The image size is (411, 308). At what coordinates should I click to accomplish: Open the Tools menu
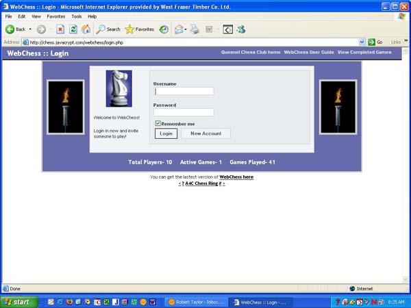point(77,16)
